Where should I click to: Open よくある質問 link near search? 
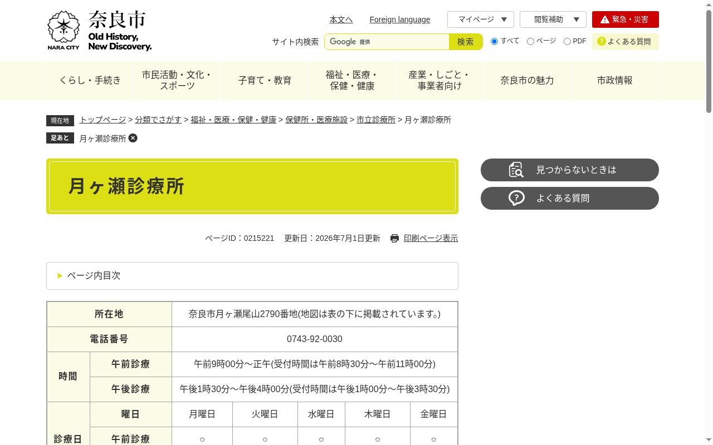click(x=626, y=42)
